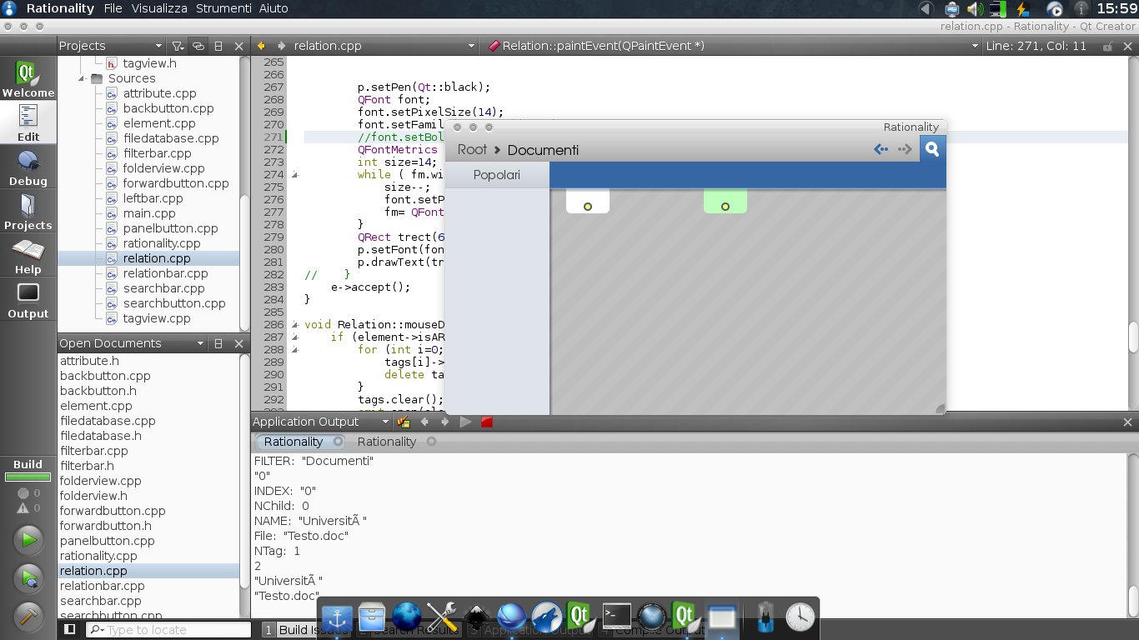Viewport: 1139px width, 640px height.
Task: Start debugging with the Debug run button
Action: 28,577
